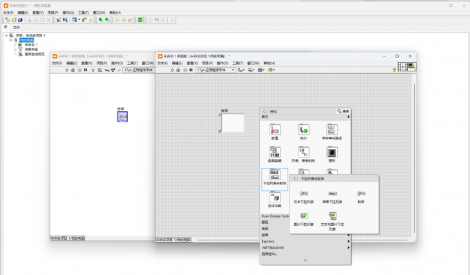
Task: Click the enum control box on the front panel
Action: [233, 123]
